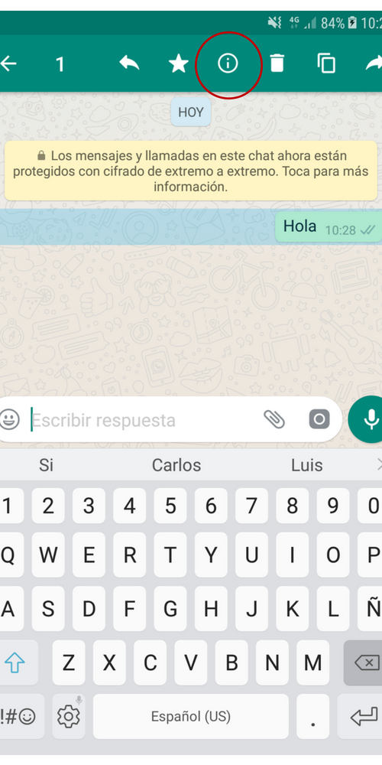The height and width of the screenshot is (765, 382).
Task: Star the selected message
Action: point(178,63)
